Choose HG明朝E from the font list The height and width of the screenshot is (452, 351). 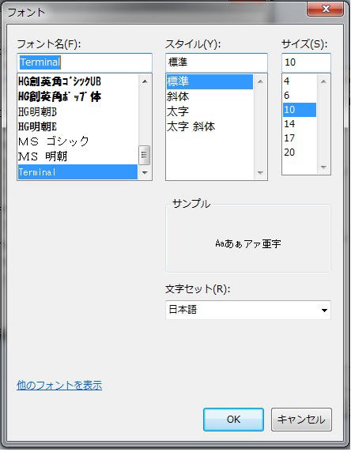coord(77,126)
